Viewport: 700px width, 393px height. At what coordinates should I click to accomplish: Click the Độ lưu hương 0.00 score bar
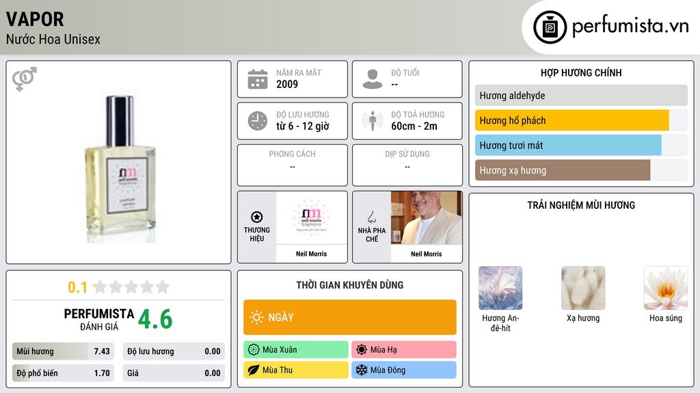click(x=174, y=351)
